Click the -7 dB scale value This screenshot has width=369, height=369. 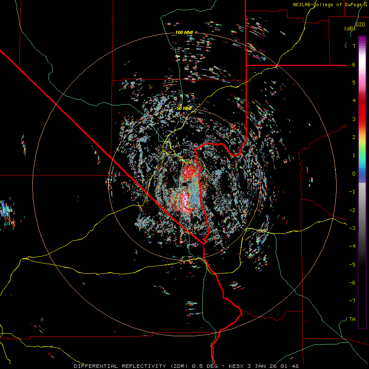[x=352, y=301]
